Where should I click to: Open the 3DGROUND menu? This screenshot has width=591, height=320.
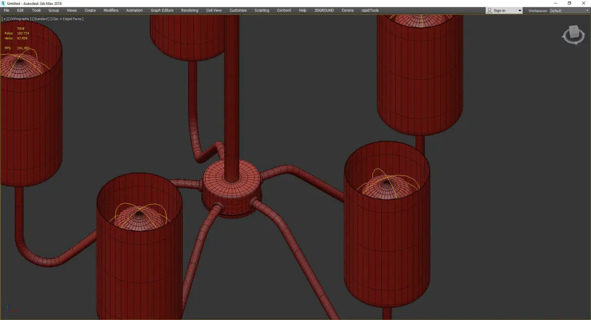tap(324, 10)
